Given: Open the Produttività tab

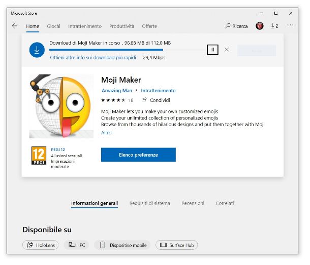Looking at the screenshot, I should tap(121, 26).
